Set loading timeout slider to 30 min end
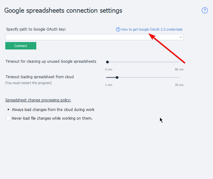213x179 pixels. click(179, 78)
